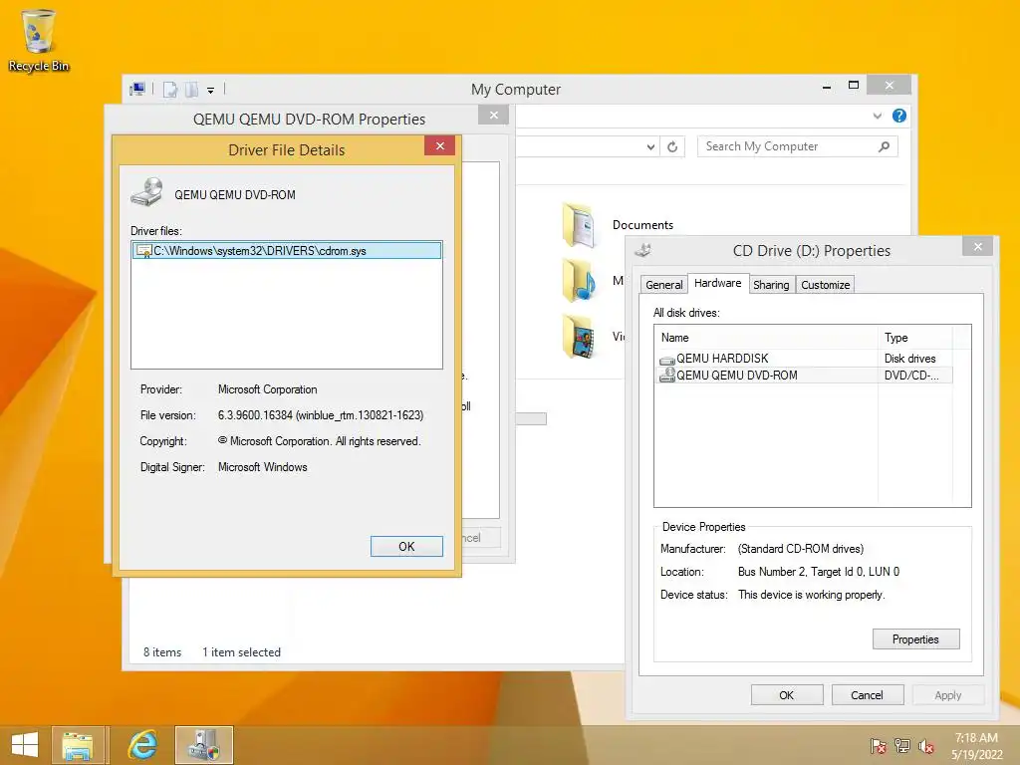The image size is (1020, 765).
Task: Click OK in Driver File Details
Action: (406, 547)
